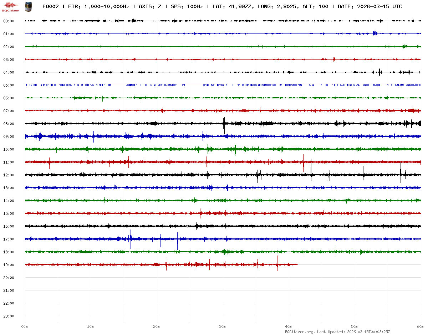Click the large black spike on the 08:00 trace

click(x=224, y=124)
